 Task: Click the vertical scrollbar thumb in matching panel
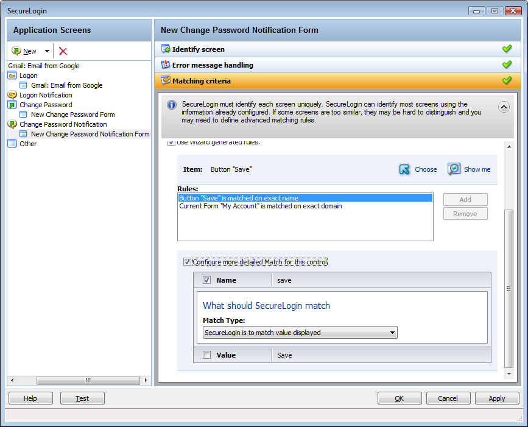click(509, 289)
